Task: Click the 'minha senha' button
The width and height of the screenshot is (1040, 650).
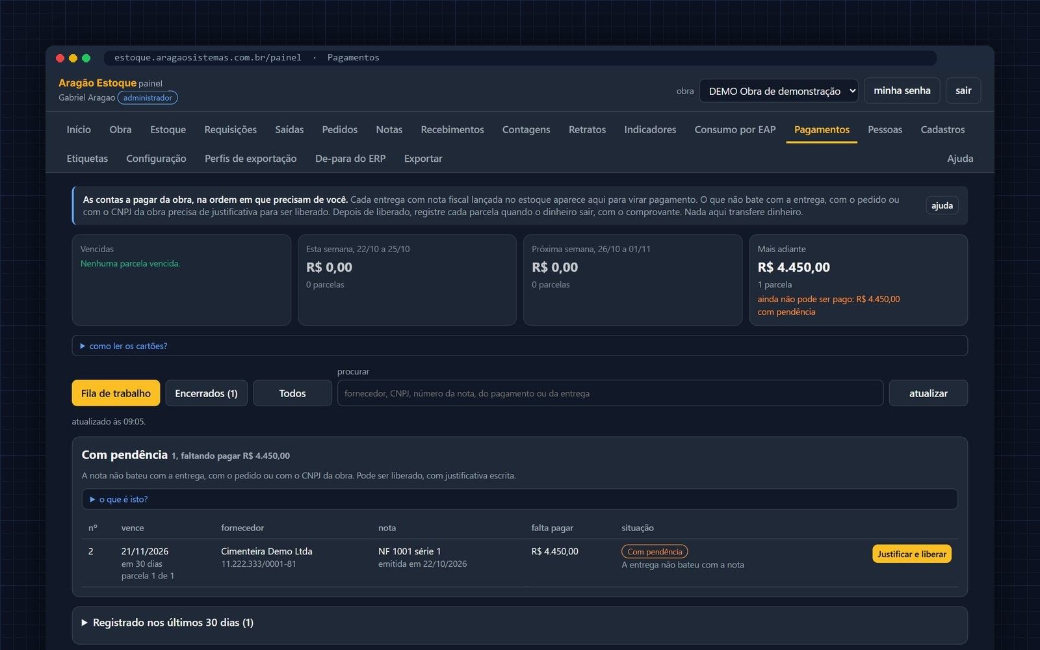Action: 902,90
